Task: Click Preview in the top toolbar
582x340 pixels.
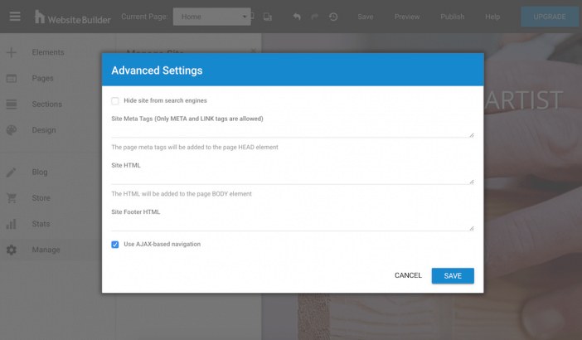Action: pos(407,17)
